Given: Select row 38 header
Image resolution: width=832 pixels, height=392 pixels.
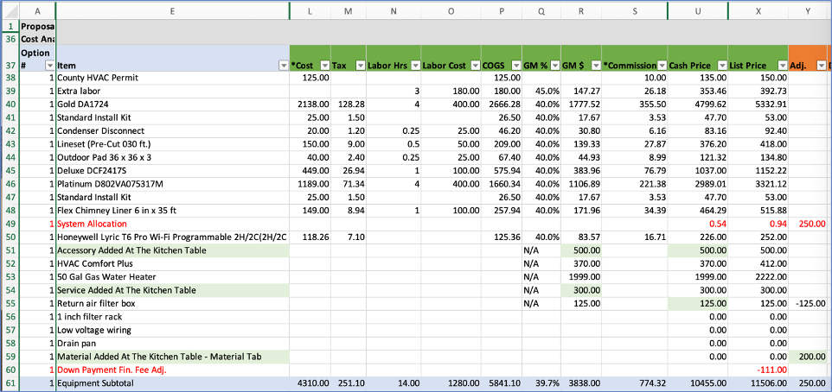Looking at the screenshot, I should (10, 78).
